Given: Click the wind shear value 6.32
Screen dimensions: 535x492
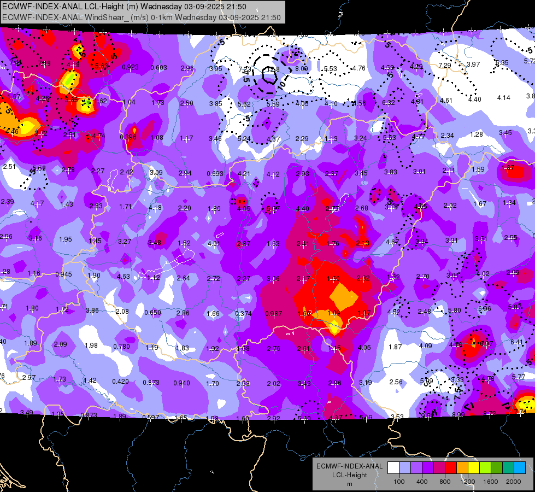Looking at the screenshot, I should (389, 102).
